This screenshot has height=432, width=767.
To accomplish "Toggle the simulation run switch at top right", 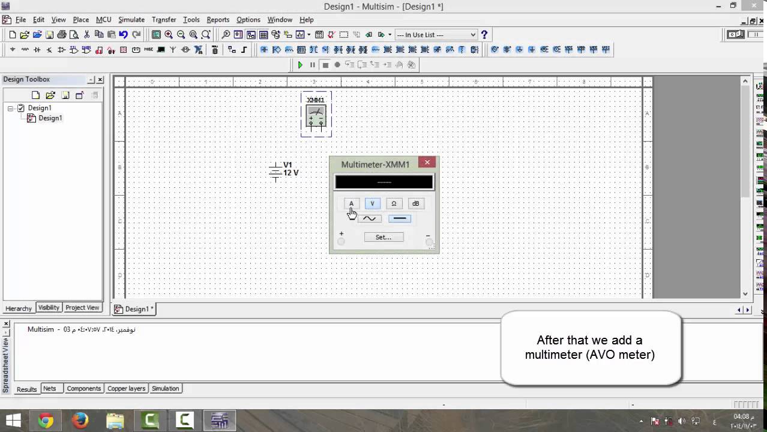I will (736, 35).
